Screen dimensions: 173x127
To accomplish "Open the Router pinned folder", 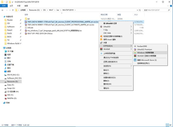I will click(10, 20).
